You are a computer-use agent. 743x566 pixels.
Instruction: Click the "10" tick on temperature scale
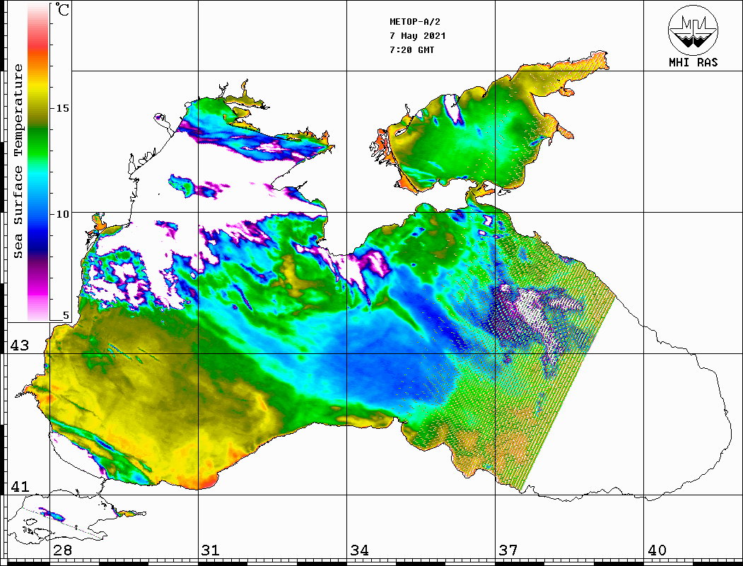click(x=62, y=214)
